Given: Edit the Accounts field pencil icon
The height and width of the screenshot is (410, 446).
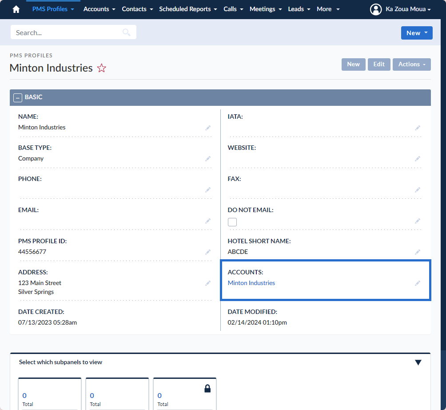Looking at the screenshot, I should click(x=417, y=283).
